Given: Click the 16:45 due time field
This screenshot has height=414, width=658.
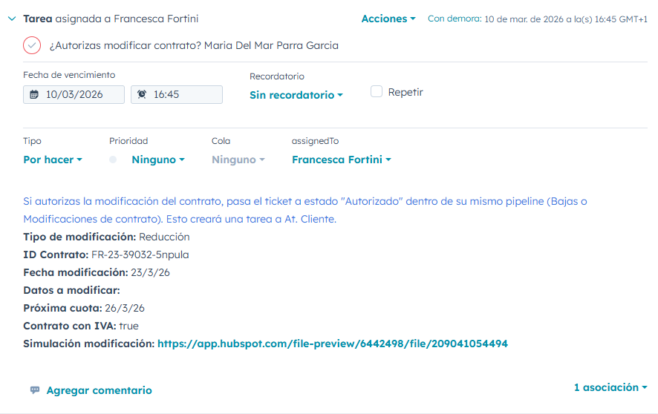Looking at the screenshot, I should pos(177,95).
